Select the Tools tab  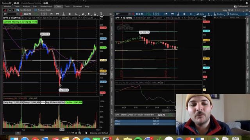(67, 7)
